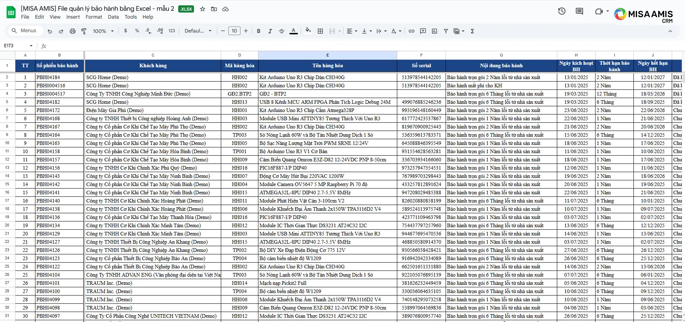
Task: Click the Google Sheets home icon
Action: coord(11,13)
